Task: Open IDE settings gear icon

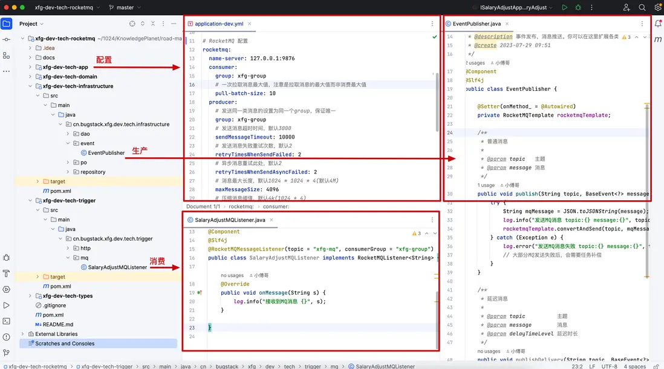Action: point(658,7)
